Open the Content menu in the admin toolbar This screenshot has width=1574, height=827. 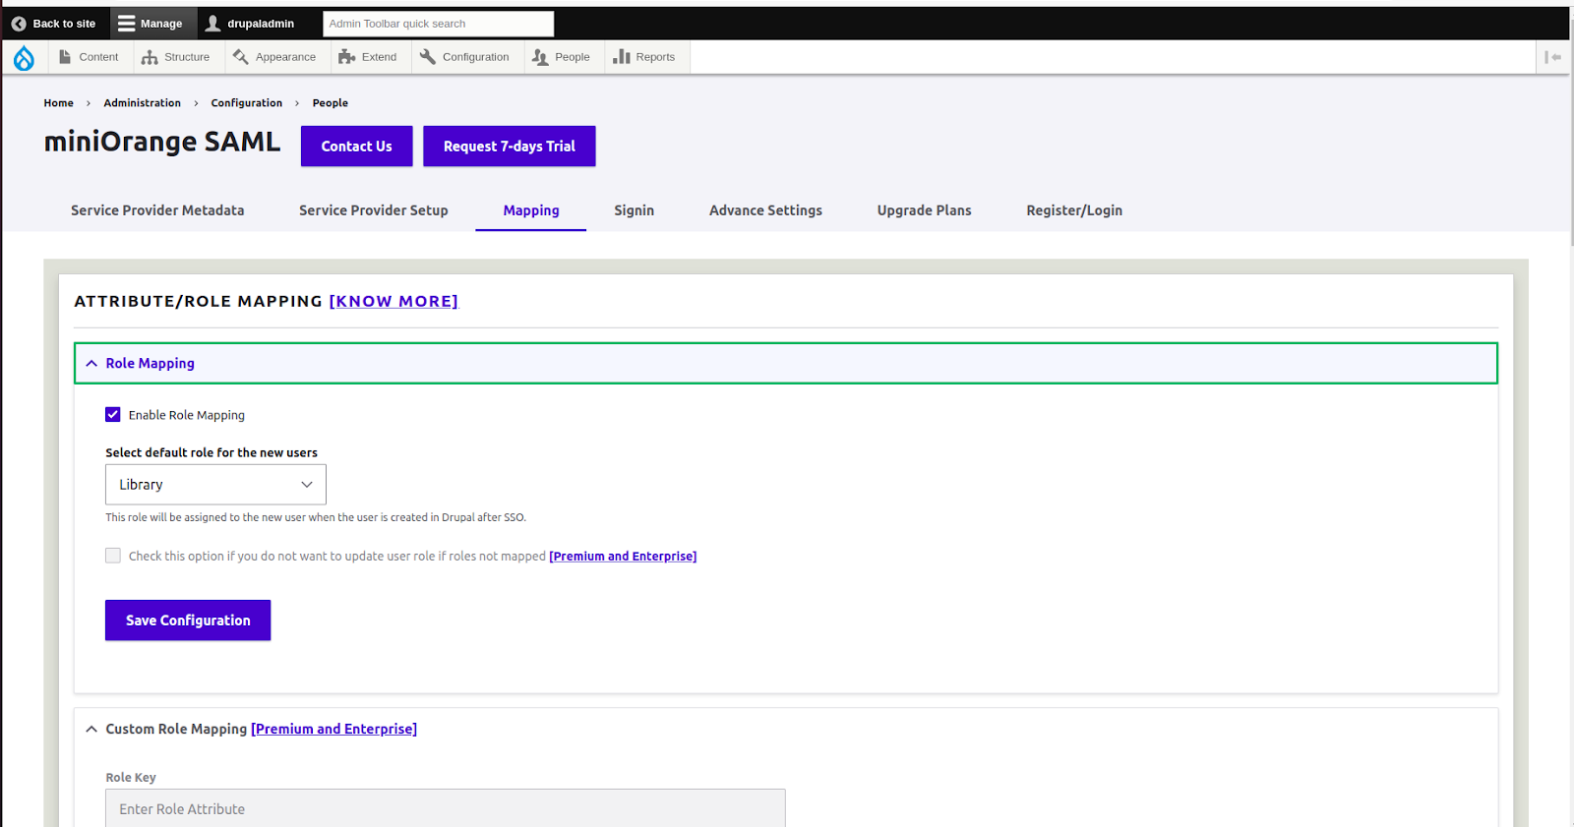[90, 57]
